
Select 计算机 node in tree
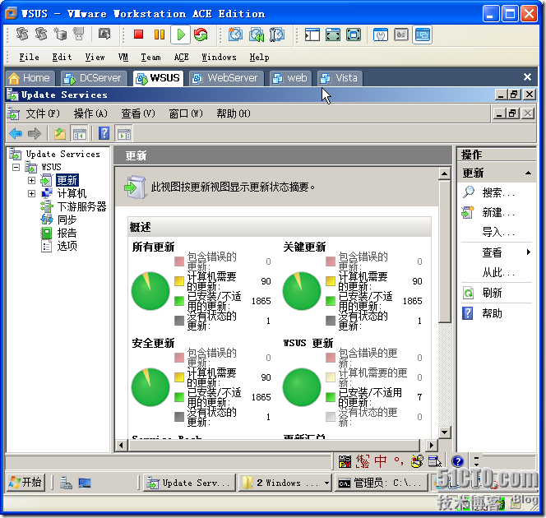coord(72,193)
